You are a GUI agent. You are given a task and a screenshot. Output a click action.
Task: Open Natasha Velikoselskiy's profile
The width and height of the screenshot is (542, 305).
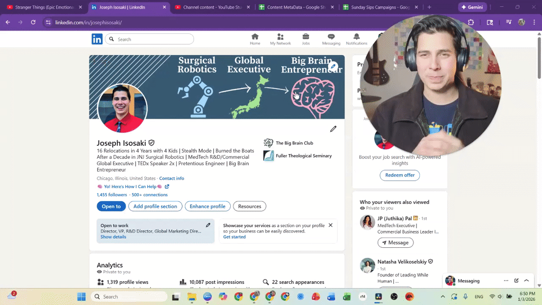pyautogui.click(x=402, y=262)
